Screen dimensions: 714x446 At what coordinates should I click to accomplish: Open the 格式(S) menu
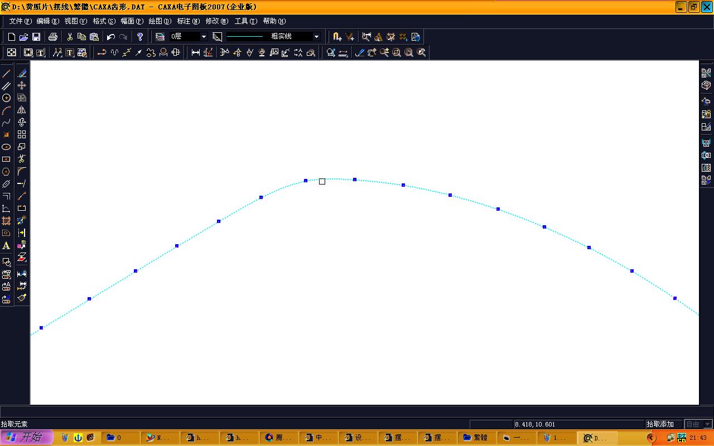(104, 21)
